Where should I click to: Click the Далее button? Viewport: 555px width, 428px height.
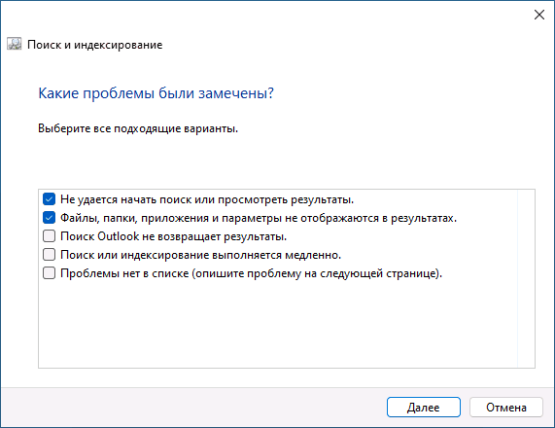coord(424,408)
